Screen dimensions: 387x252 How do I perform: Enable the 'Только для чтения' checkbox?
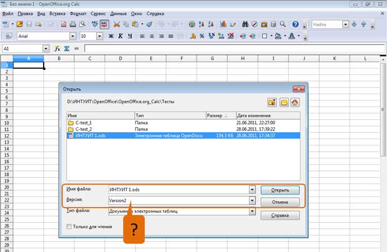pos(69,226)
